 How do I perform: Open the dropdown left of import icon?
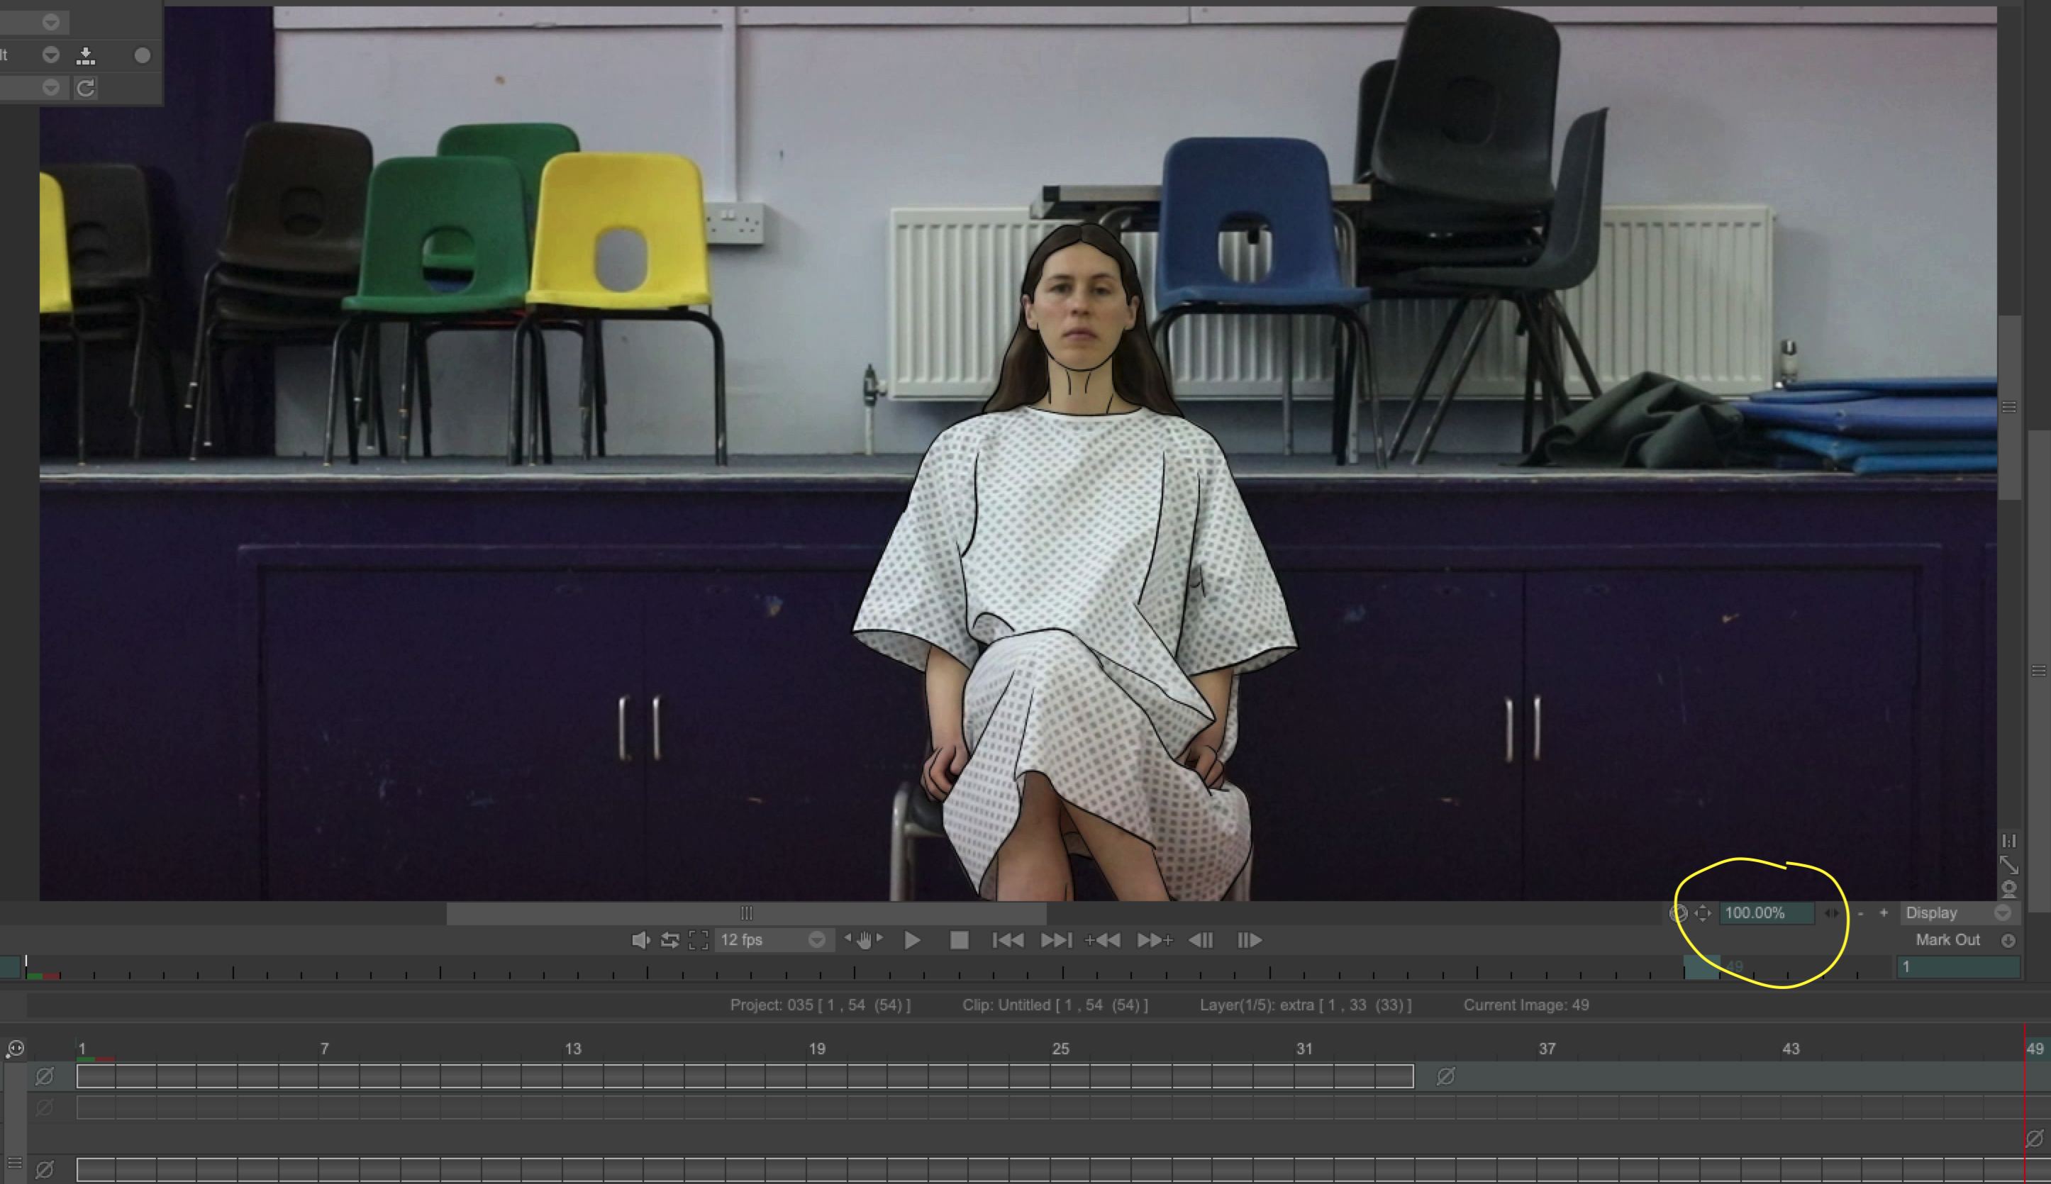[x=50, y=55]
